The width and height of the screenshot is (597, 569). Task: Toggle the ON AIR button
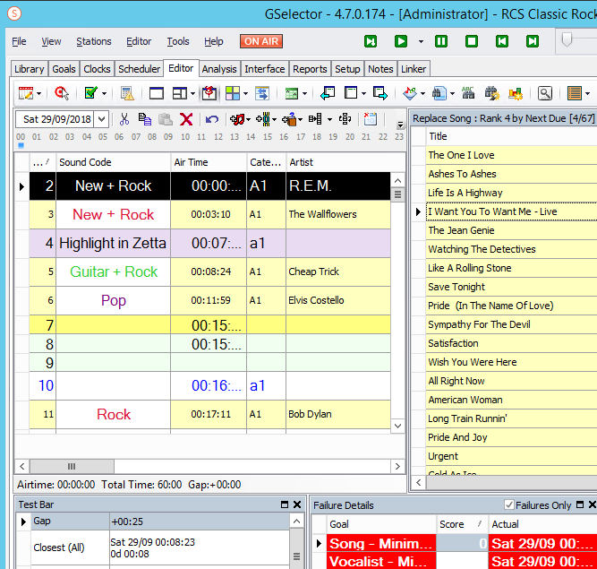261,41
